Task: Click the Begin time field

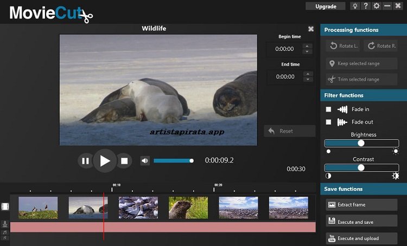Action: 284,49
